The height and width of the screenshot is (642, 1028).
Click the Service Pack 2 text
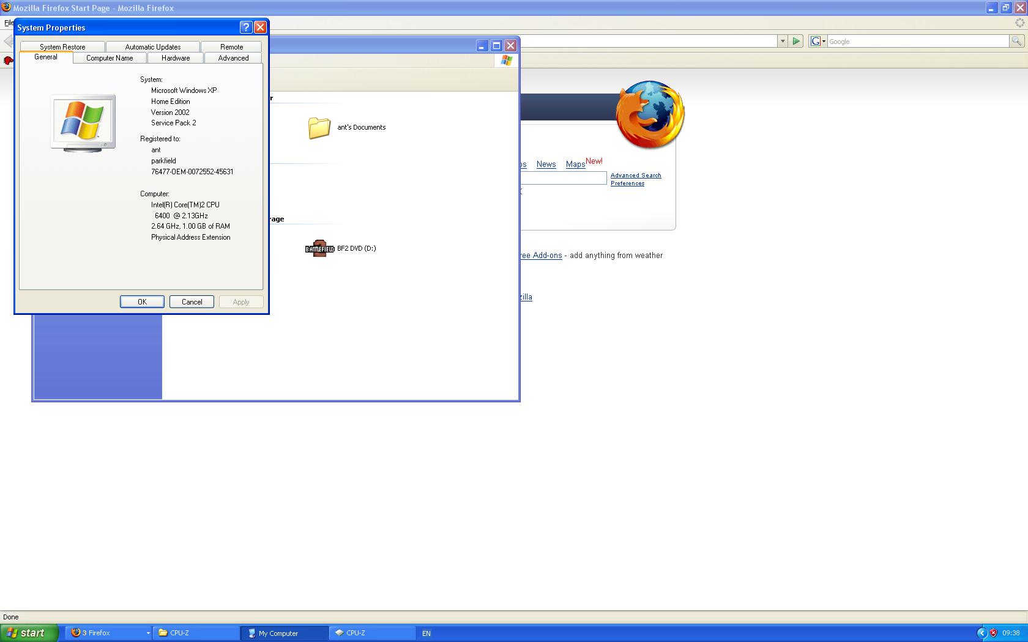174,123
